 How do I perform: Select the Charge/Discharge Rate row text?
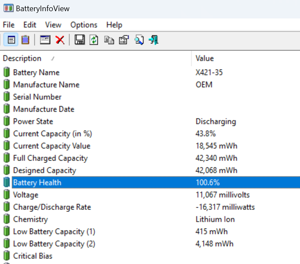tap(52, 207)
